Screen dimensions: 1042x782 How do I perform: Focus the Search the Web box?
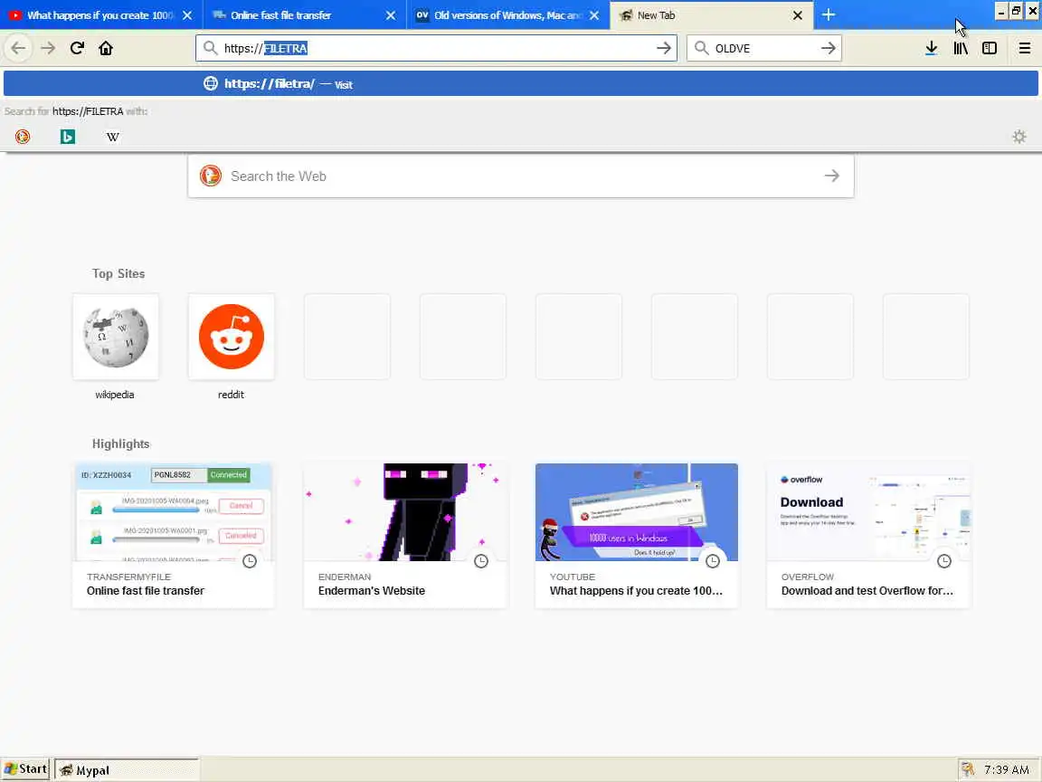(x=521, y=176)
